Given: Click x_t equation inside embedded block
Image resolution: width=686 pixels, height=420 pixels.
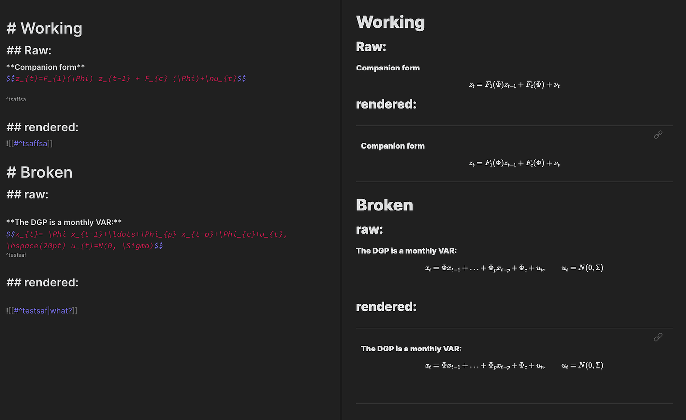Looking at the screenshot, I should [x=514, y=366].
